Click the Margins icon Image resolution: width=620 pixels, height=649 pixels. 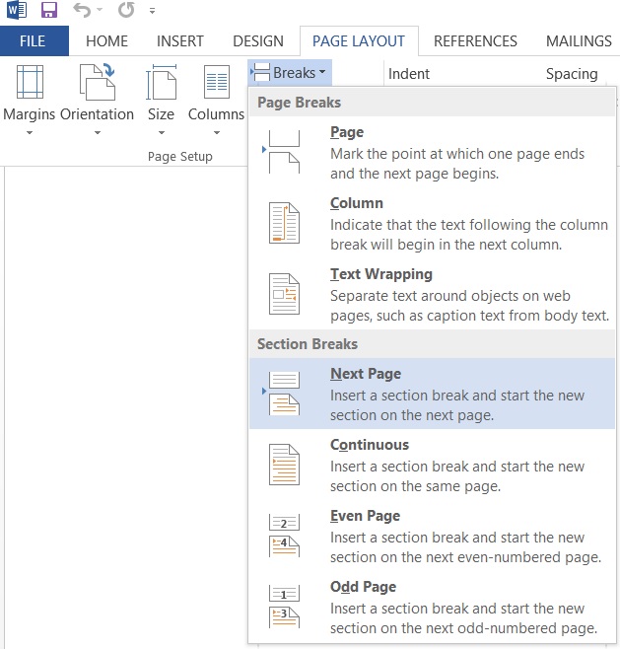click(x=30, y=82)
